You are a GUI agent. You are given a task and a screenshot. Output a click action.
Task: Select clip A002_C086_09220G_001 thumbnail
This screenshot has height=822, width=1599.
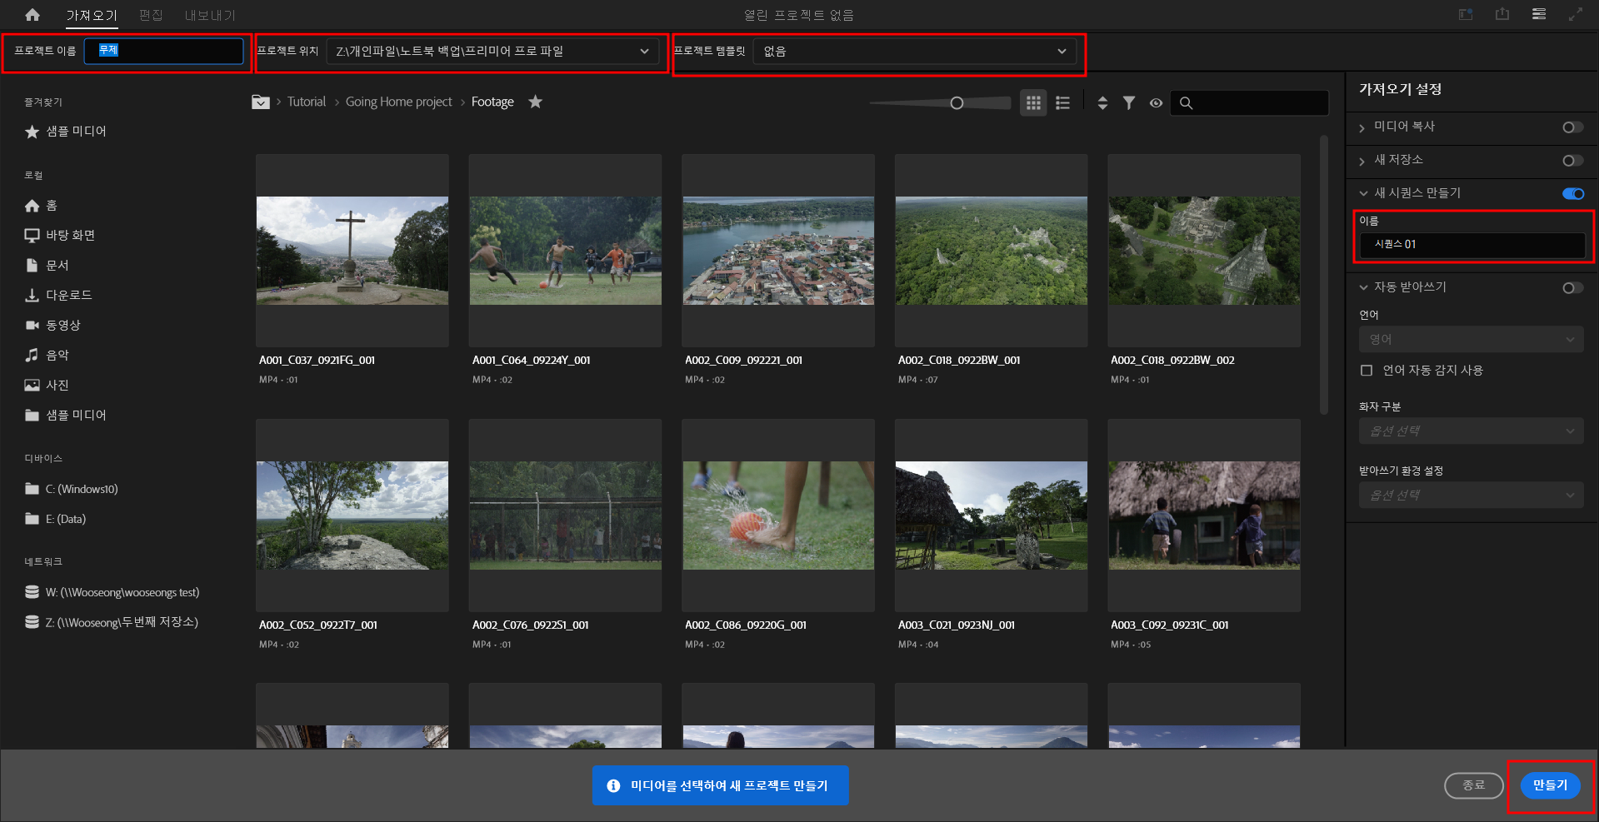[x=778, y=516]
